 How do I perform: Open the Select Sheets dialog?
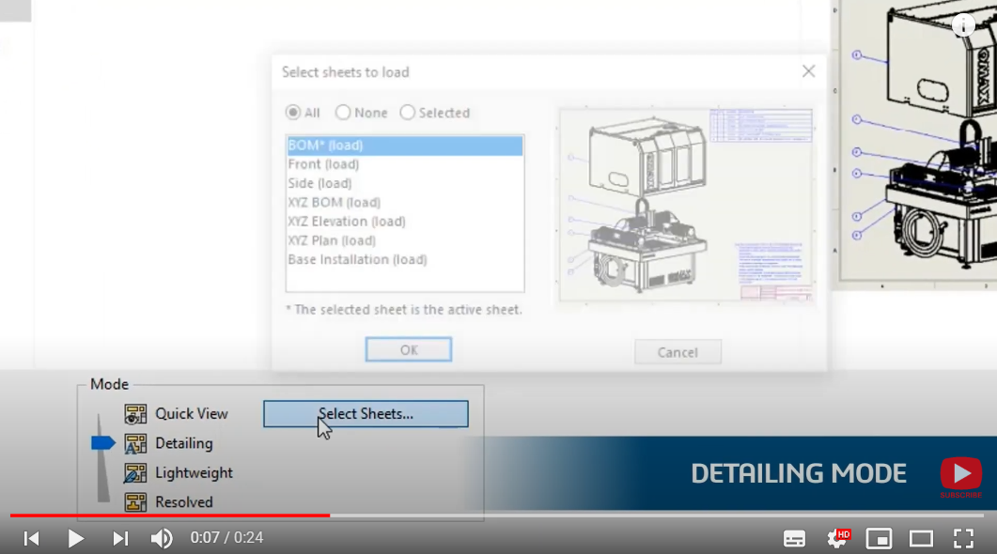pyautogui.click(x=365, y=413)
